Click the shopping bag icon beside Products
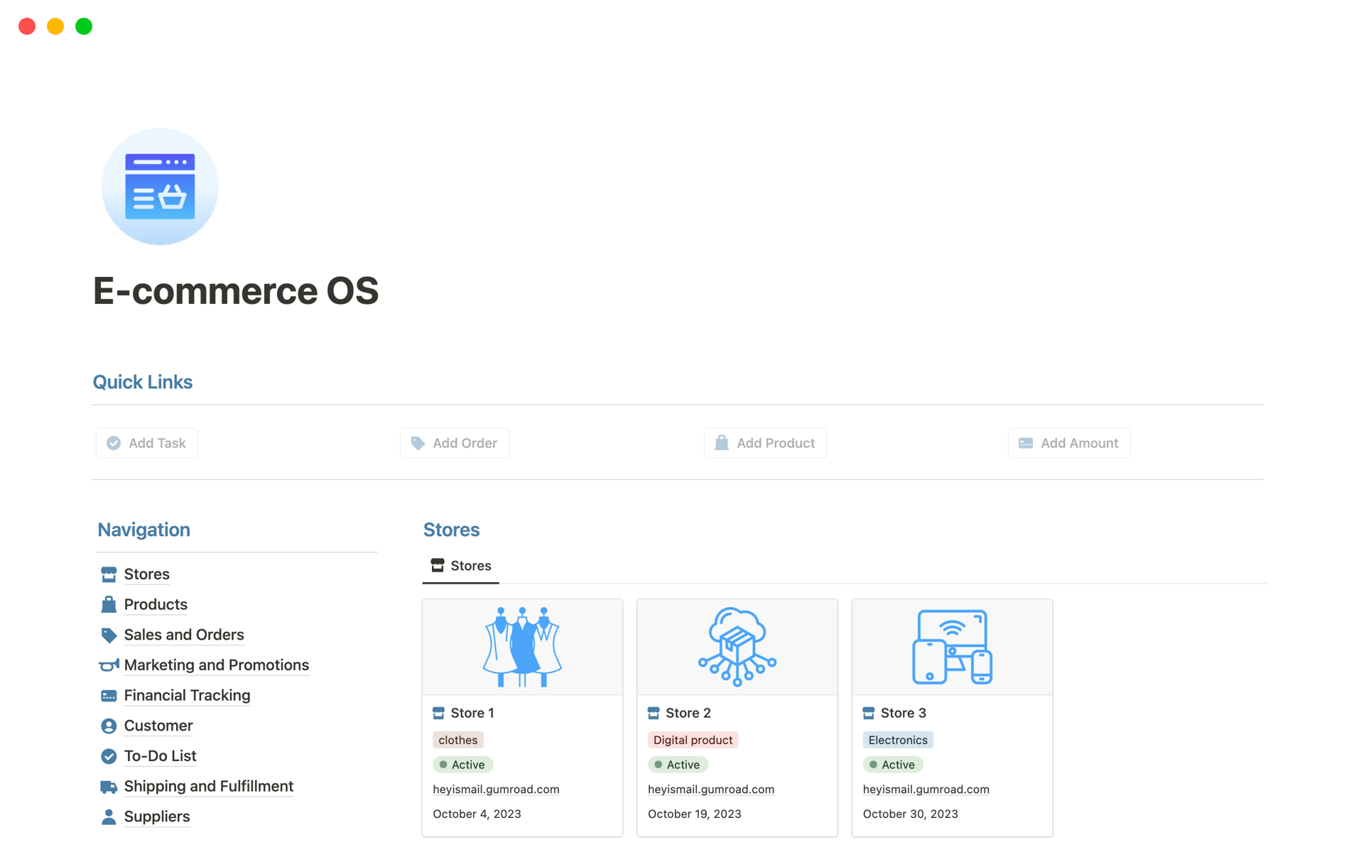 coord(109,604)
